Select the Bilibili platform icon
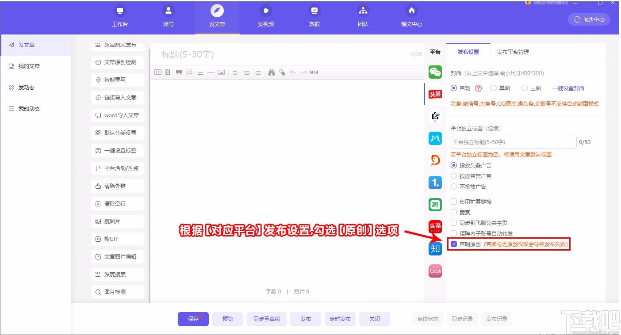This screenshot has width=621, height=335. coord(435,270)
